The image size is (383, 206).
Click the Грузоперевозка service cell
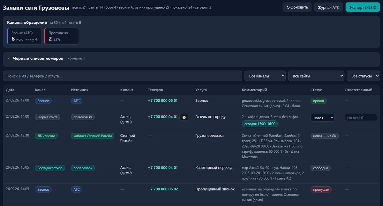pos(209,136)
